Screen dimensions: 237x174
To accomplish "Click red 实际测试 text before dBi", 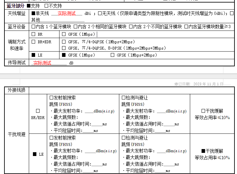I will pyautogui.click(x=66, y=13).
